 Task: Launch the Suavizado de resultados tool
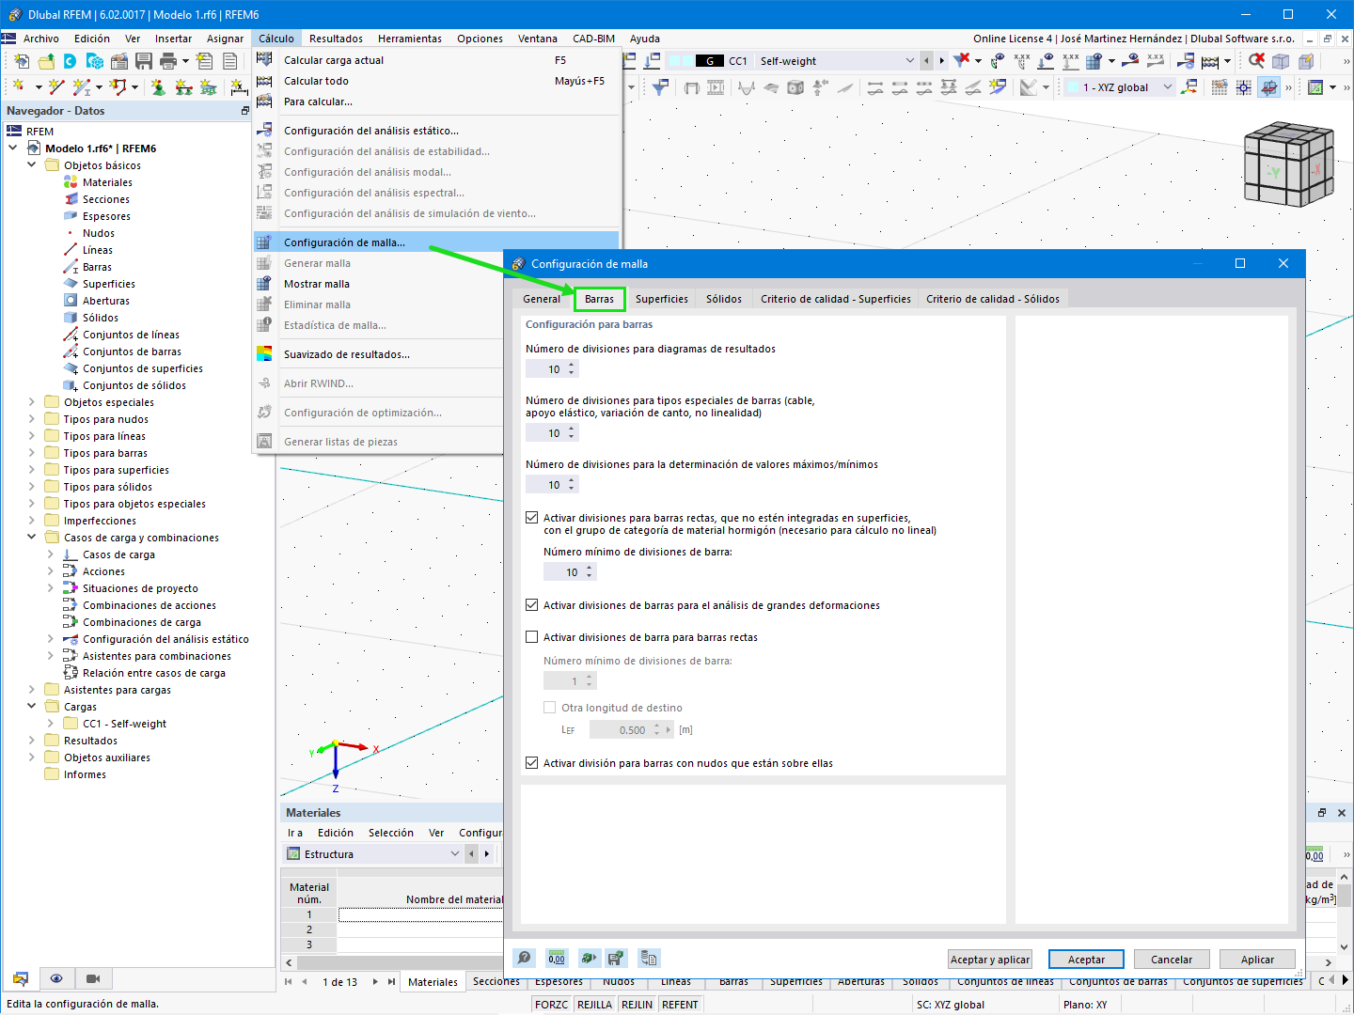pyautogui.click(x=264, y=353)
